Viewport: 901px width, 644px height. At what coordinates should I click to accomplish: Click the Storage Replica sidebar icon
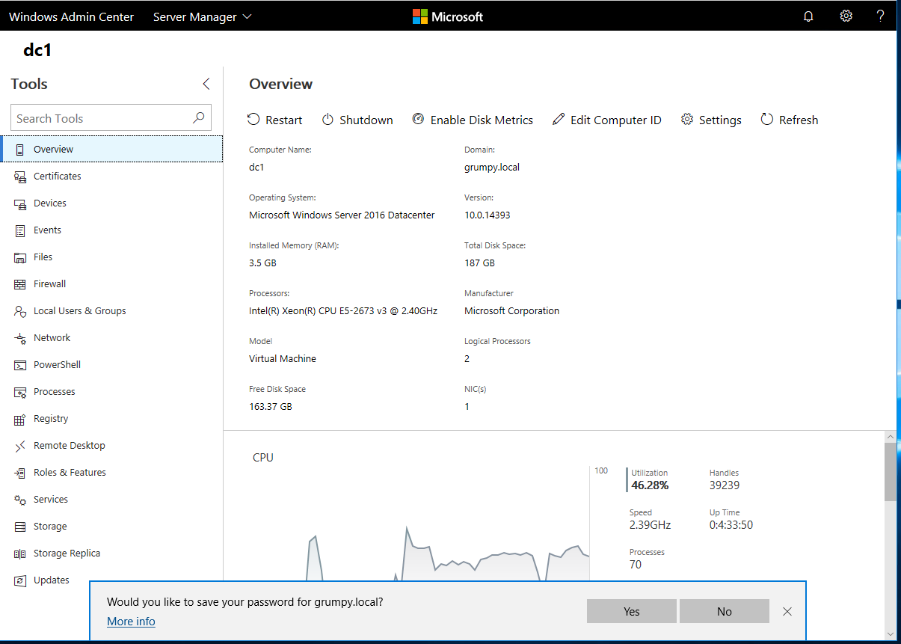point(20,553)
